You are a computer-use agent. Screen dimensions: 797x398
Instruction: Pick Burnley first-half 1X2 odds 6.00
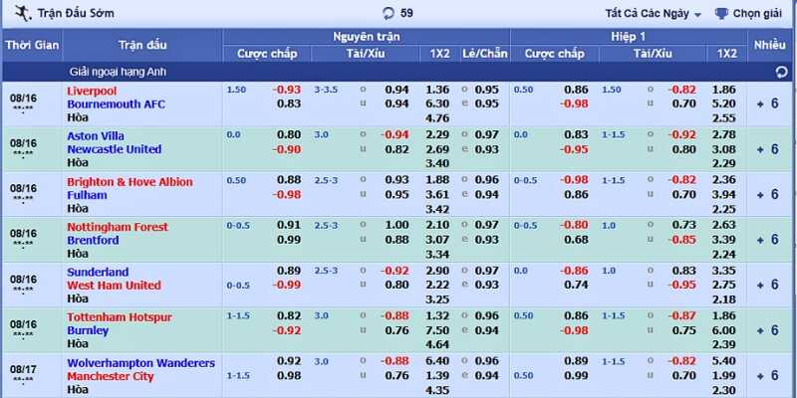point(724,330)
